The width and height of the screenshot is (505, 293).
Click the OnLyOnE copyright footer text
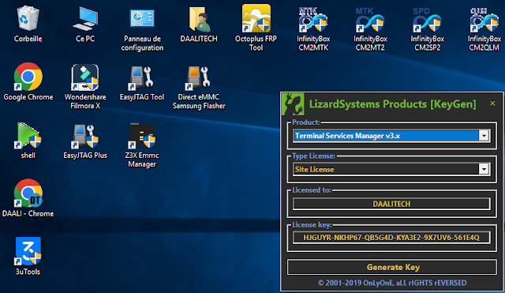coord(392,283)
